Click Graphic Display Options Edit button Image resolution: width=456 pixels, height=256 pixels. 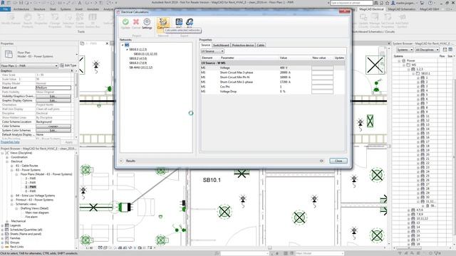[x=53, y=100]
